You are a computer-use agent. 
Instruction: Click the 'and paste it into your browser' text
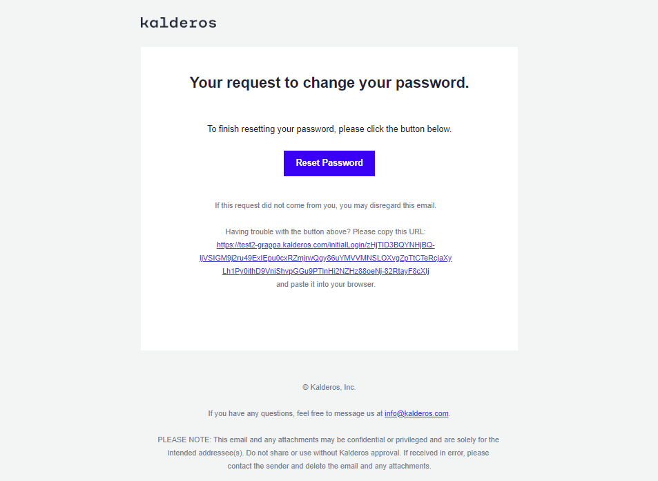326,285
